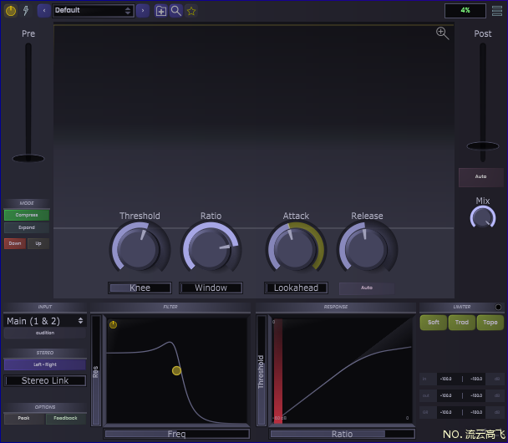Click the Release knob
The height and width of the screenshot is (443, 508).
367,250
